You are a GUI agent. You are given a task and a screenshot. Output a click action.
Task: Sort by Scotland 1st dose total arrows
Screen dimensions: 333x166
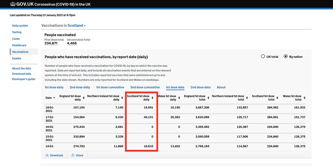click(x=277, y=98)
